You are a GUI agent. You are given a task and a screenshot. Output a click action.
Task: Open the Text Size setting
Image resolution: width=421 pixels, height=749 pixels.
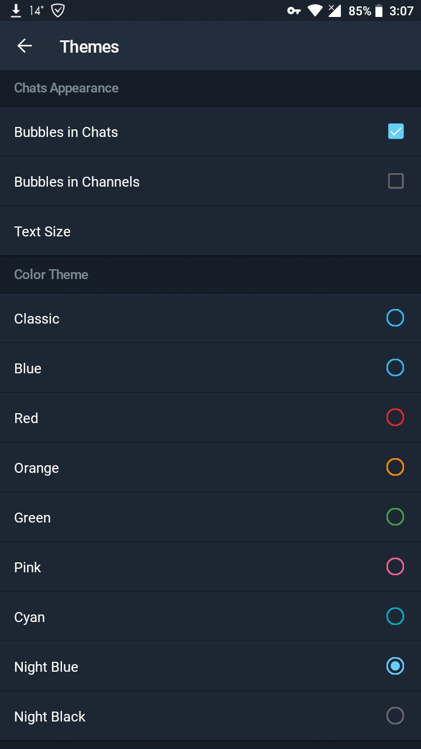pos(42,232)
